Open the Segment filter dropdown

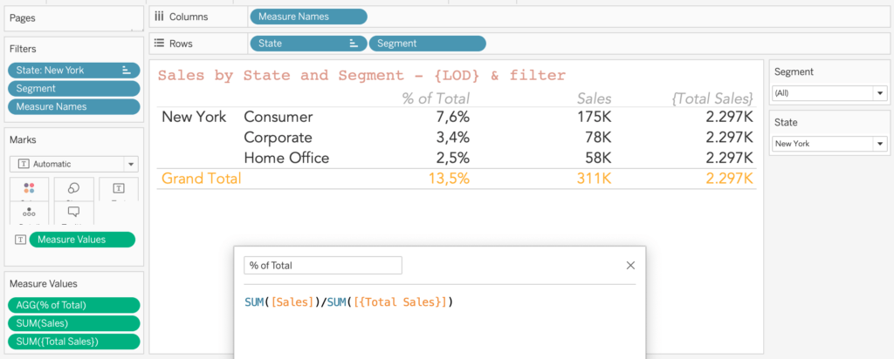[x=878, y=92]
